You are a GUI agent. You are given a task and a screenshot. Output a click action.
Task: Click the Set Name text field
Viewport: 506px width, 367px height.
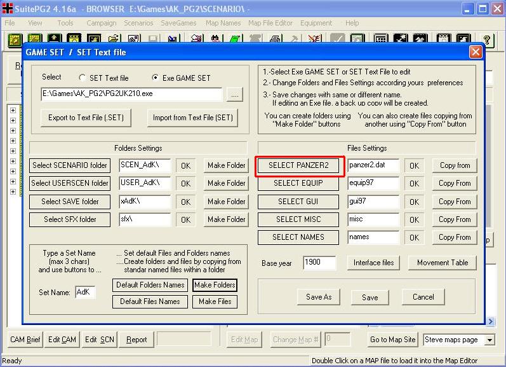coord(85,293)
